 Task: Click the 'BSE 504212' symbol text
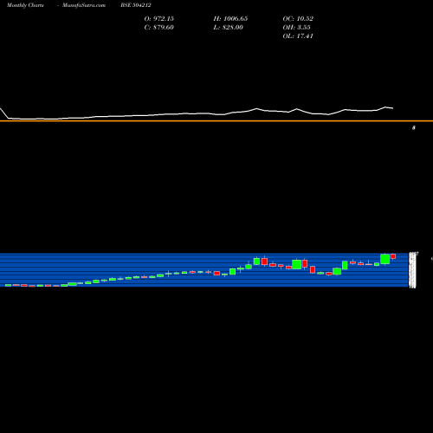point(136,5)
